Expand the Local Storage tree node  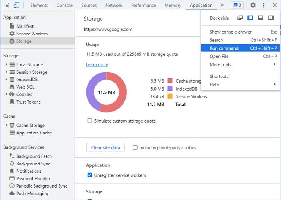[x=6, y=64]
